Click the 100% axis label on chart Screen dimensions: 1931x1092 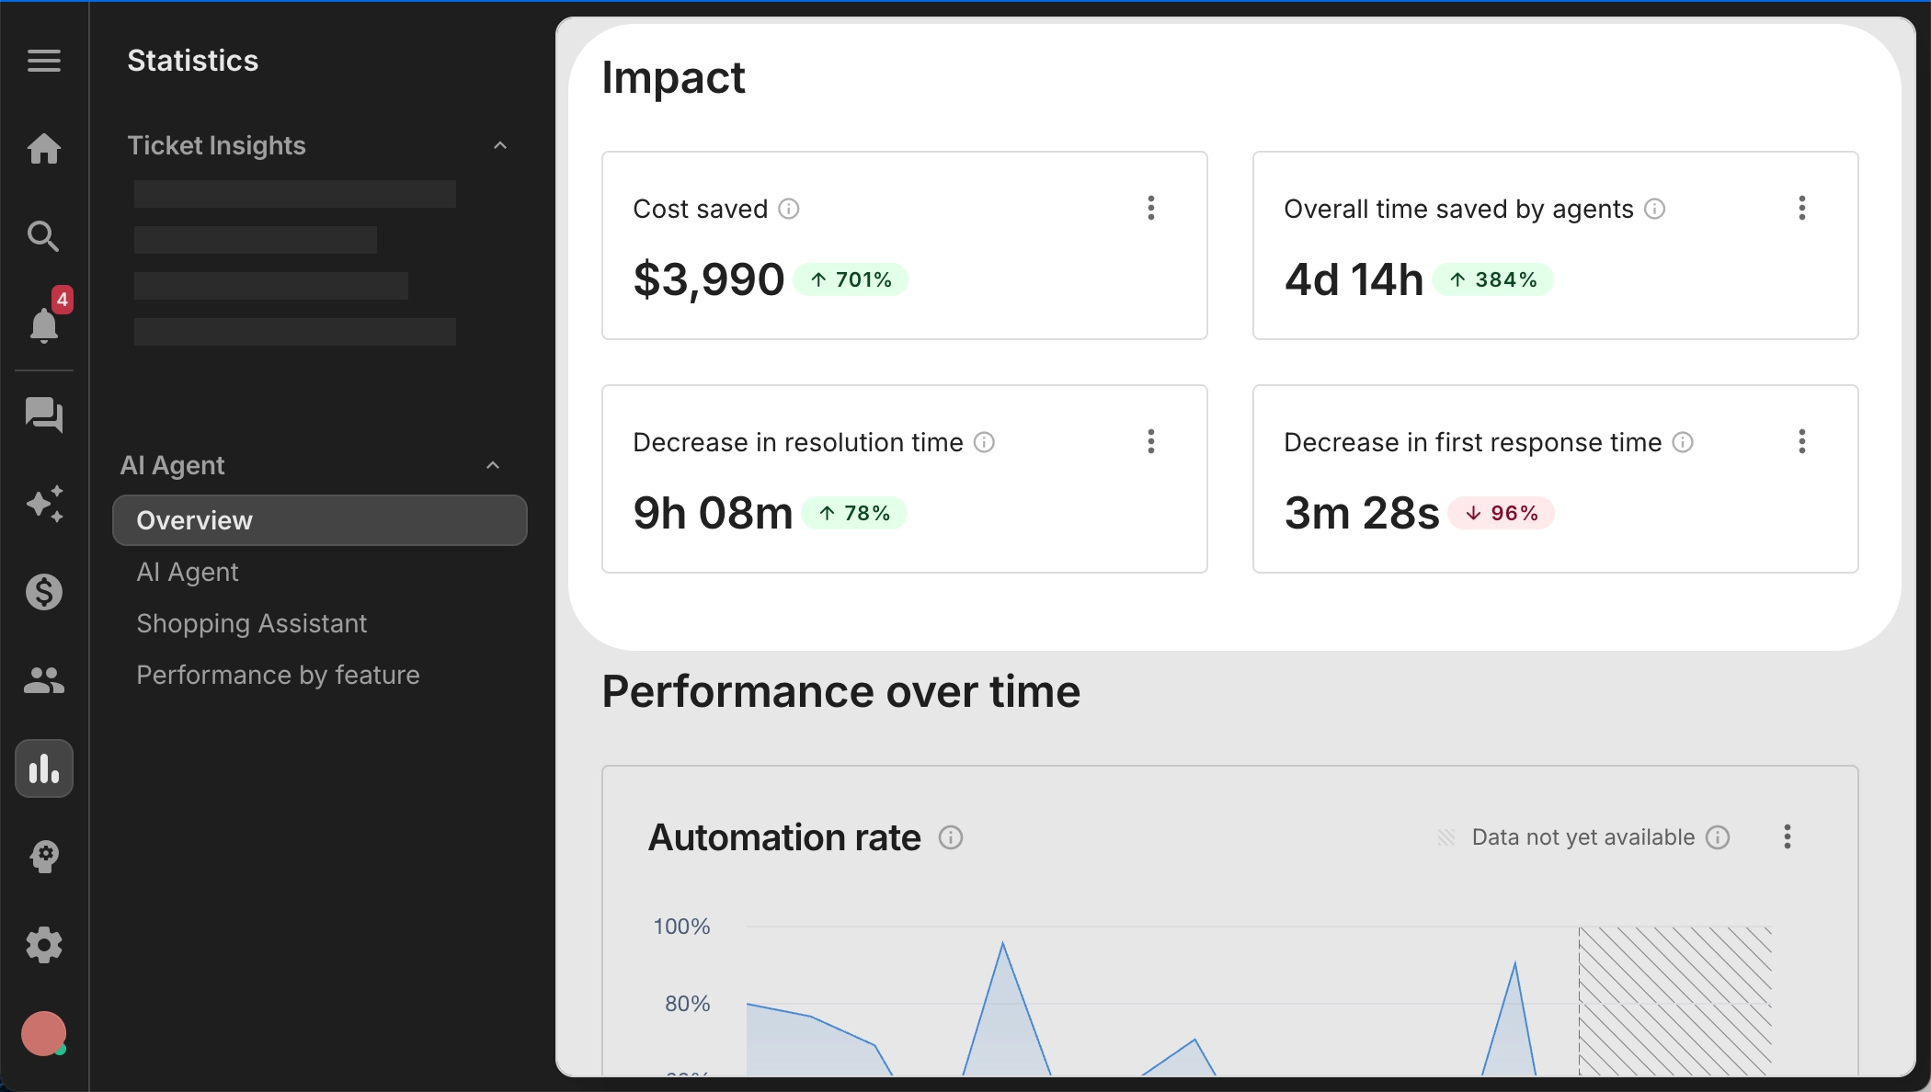(681, 927)
